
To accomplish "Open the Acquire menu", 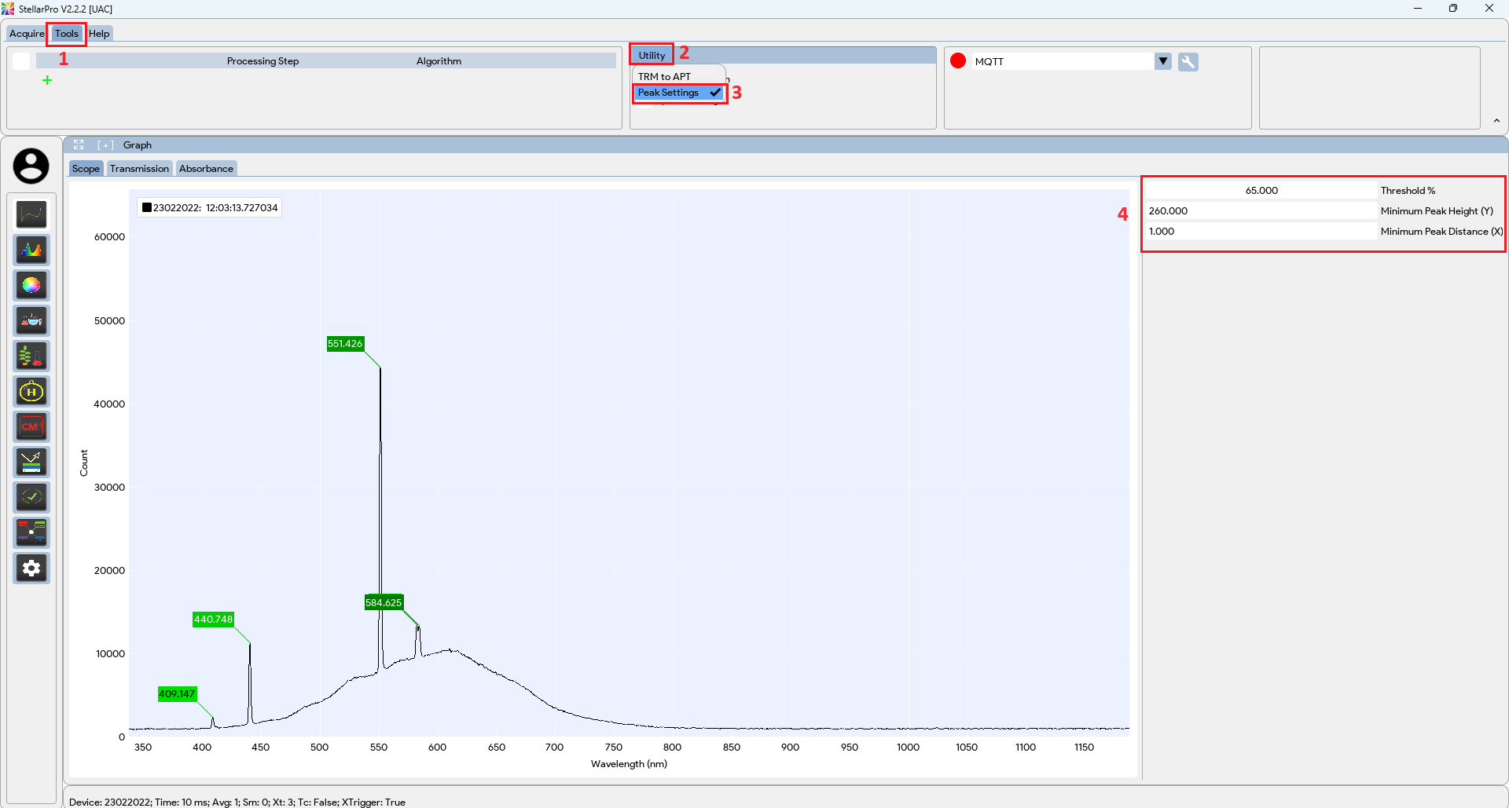I will point(26,33).
